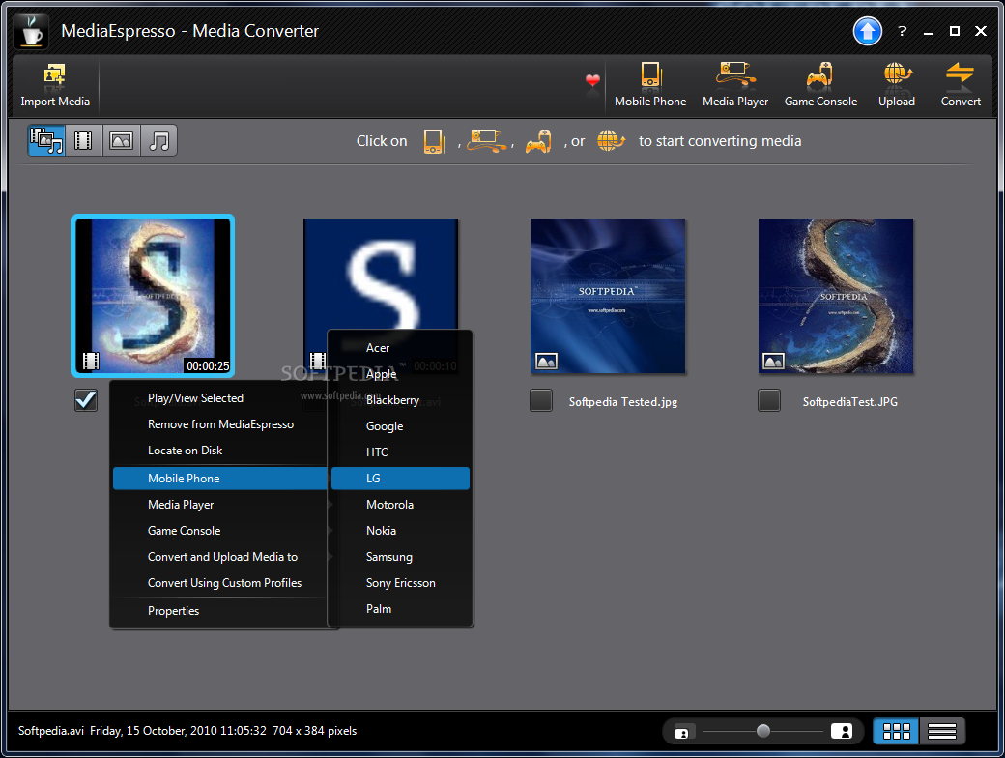Select the SoftpediaTest.JPG thumbnail
1005x758 pixels.
(x=836, y=296)
